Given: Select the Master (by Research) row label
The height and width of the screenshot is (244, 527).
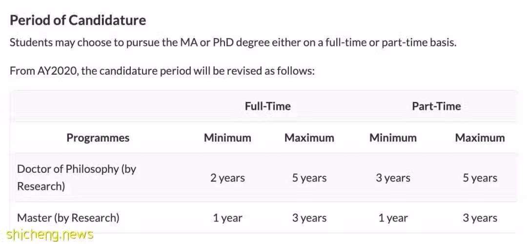Looking at the screenshot, I should tap(68, 218).
